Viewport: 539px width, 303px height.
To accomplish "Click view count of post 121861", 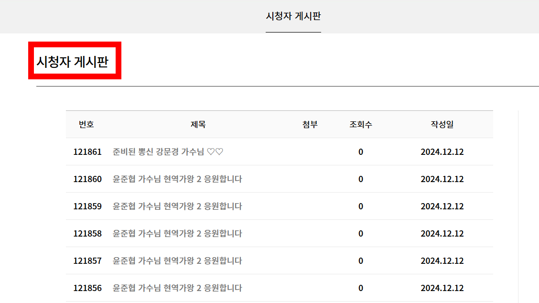I will pyautogui.click(x=361, y=151).
